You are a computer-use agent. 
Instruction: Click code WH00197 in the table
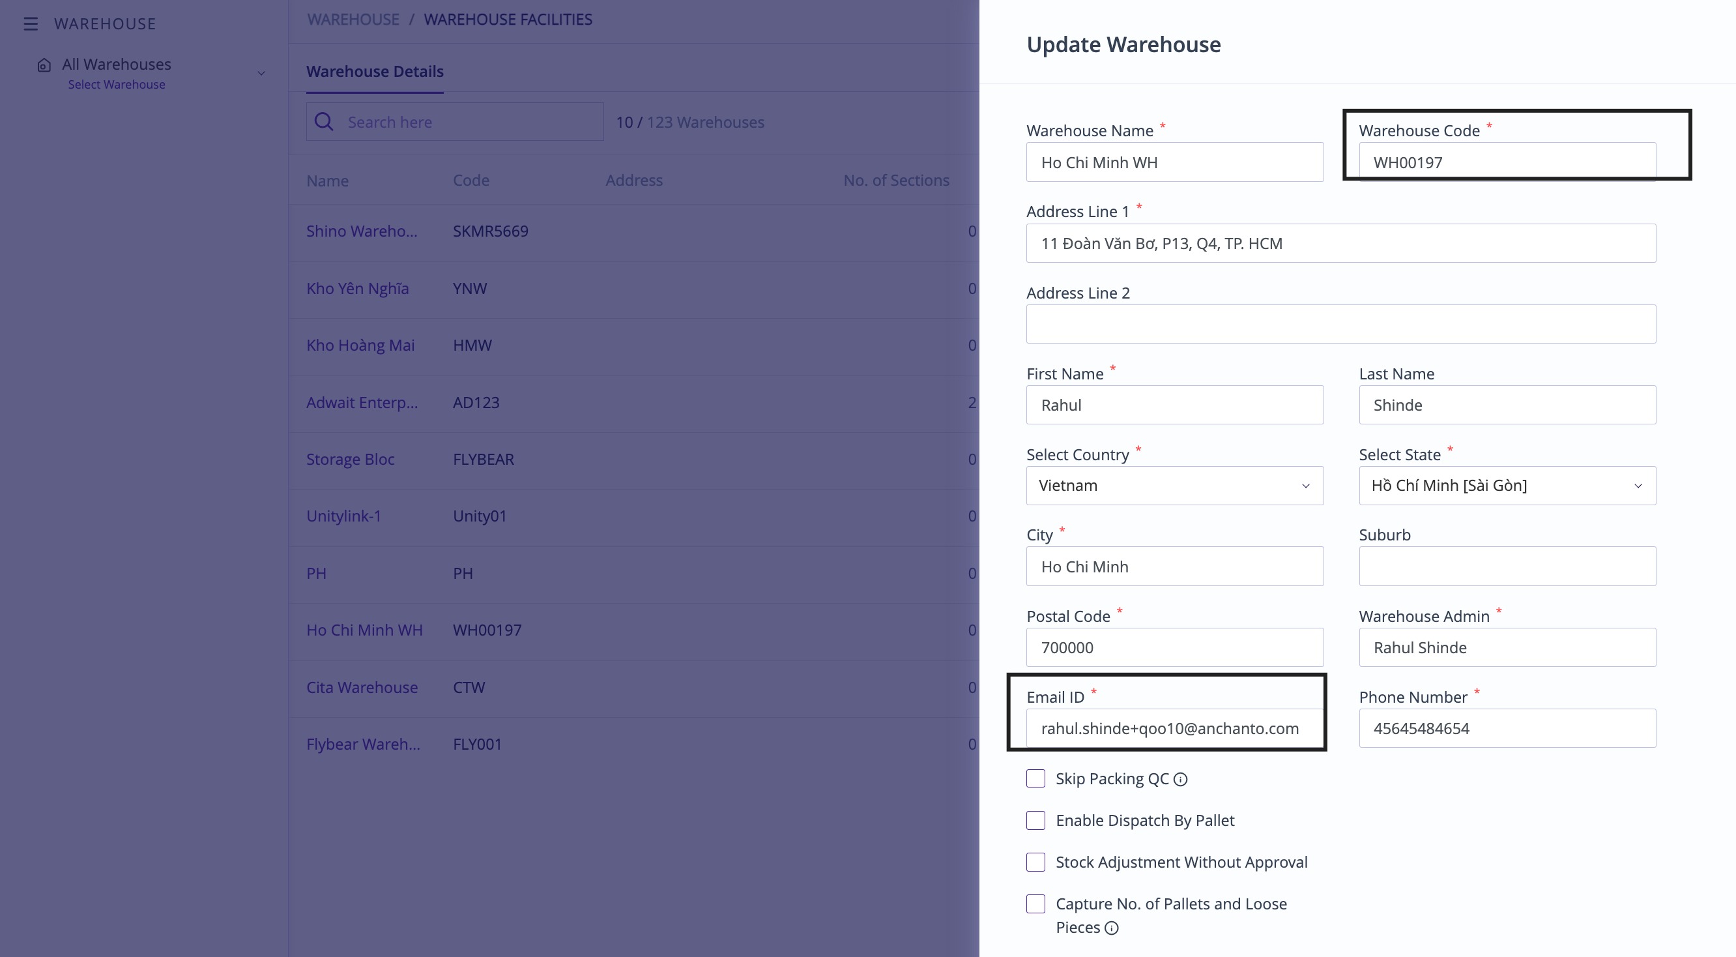click(x=487, y=630)
